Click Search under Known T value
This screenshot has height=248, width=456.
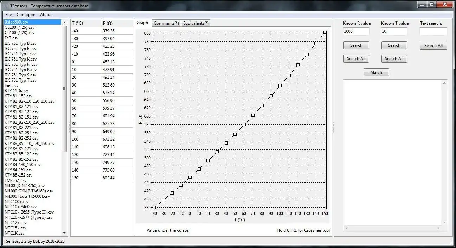394,45
